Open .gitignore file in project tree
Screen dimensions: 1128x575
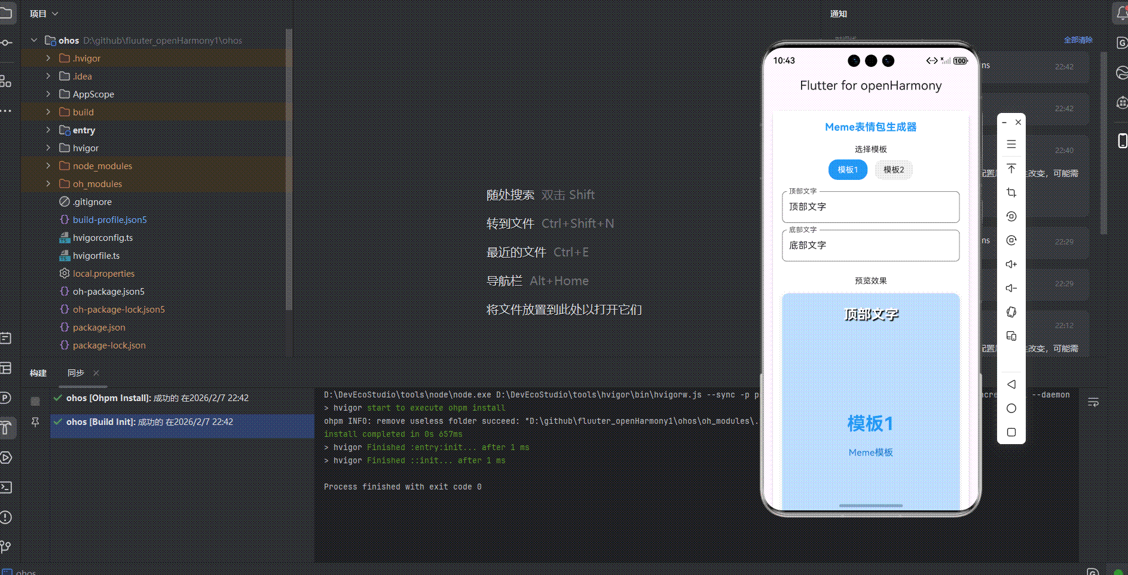92,201
